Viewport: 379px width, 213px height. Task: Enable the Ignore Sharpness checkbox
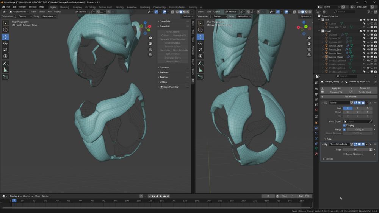point(344,154)
